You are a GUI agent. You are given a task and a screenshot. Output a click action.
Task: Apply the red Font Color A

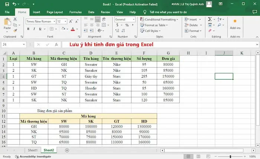point(73,29)
